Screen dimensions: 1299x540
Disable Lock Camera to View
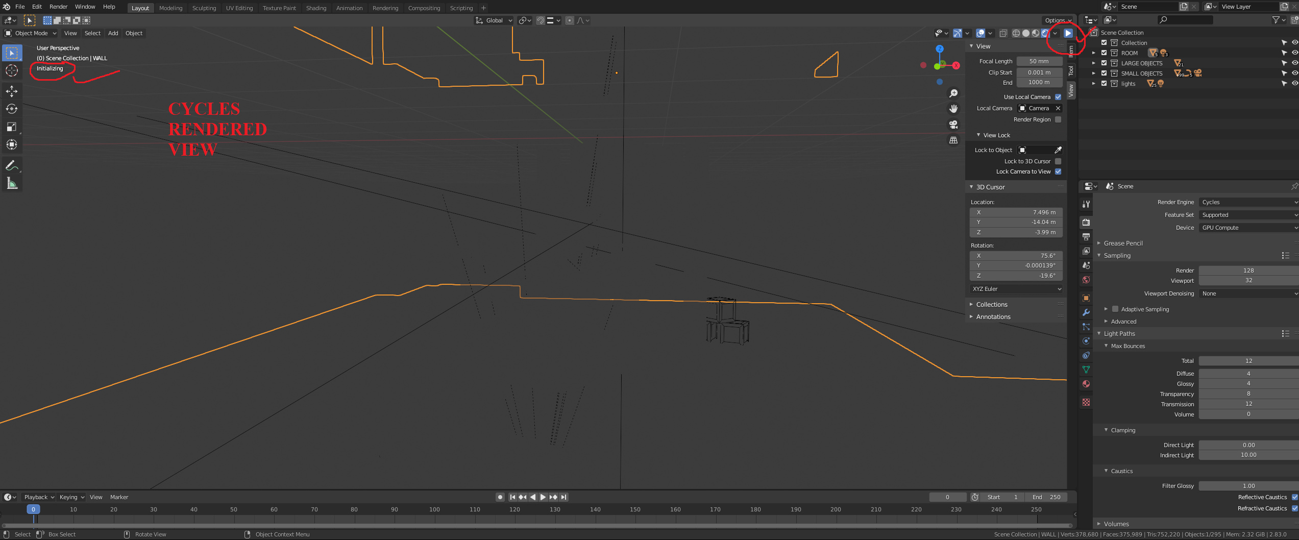pyautogui.click(x=1058, y=171)
